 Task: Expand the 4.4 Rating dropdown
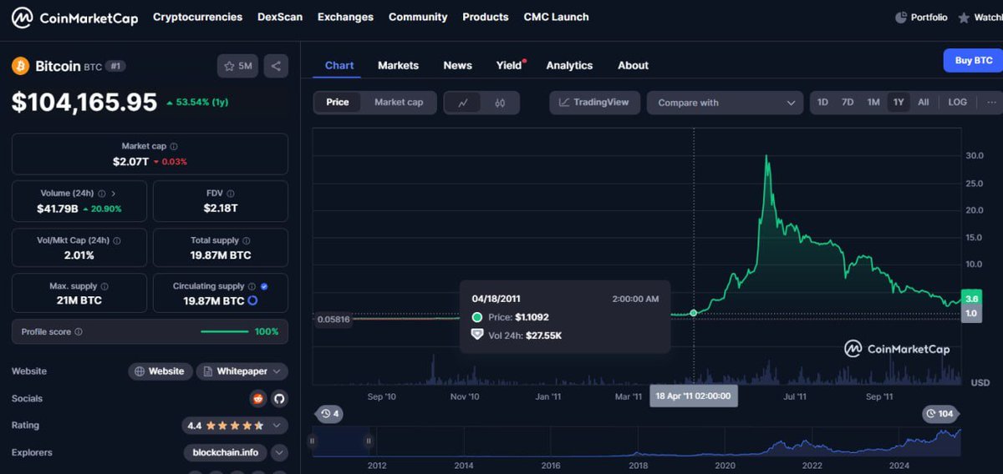pos(235,426)
